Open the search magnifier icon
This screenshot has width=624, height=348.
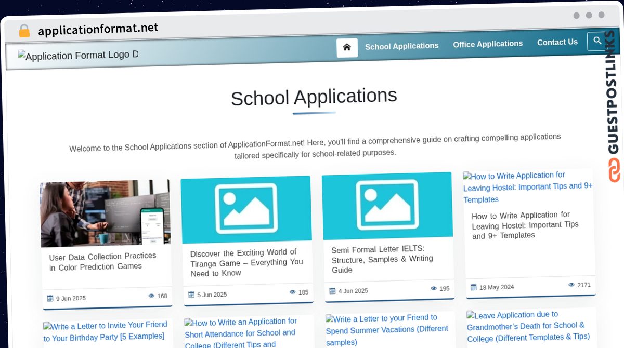click(x=597, y=41)
